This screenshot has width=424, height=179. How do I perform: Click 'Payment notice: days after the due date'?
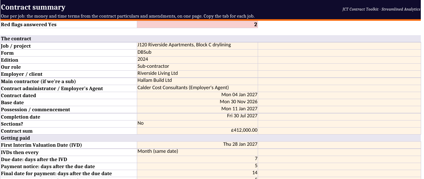69,166
